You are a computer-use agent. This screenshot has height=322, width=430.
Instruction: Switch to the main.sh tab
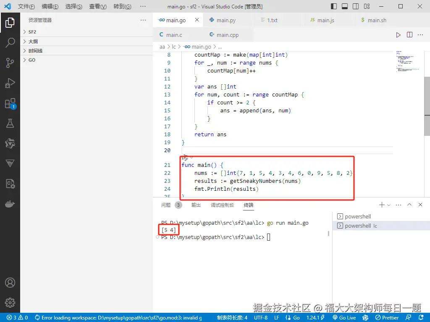pos(377,20)
